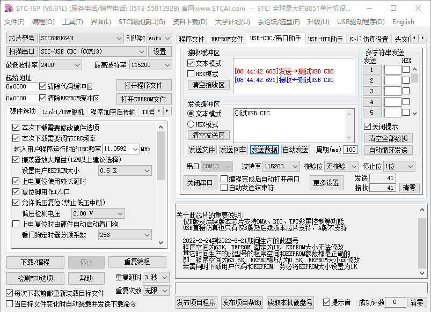Viewport: 431px width, 312px height.
Task: Click the 检测MCU选项 button
Action: (x=35, y=278)
